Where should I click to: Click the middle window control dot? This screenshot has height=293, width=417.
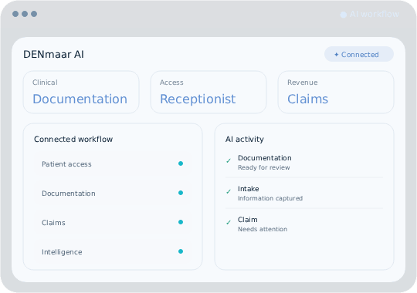click(25, 14)
